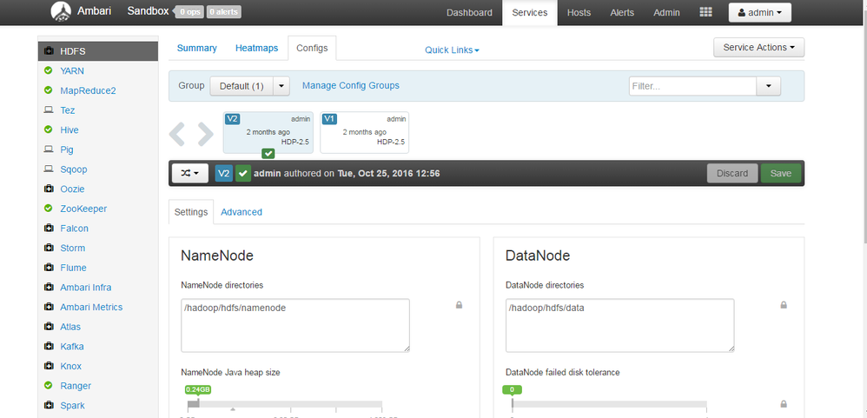Click green checkmark under V2 version card
Screen dimensions: 867x418
(x=268, y=154)
